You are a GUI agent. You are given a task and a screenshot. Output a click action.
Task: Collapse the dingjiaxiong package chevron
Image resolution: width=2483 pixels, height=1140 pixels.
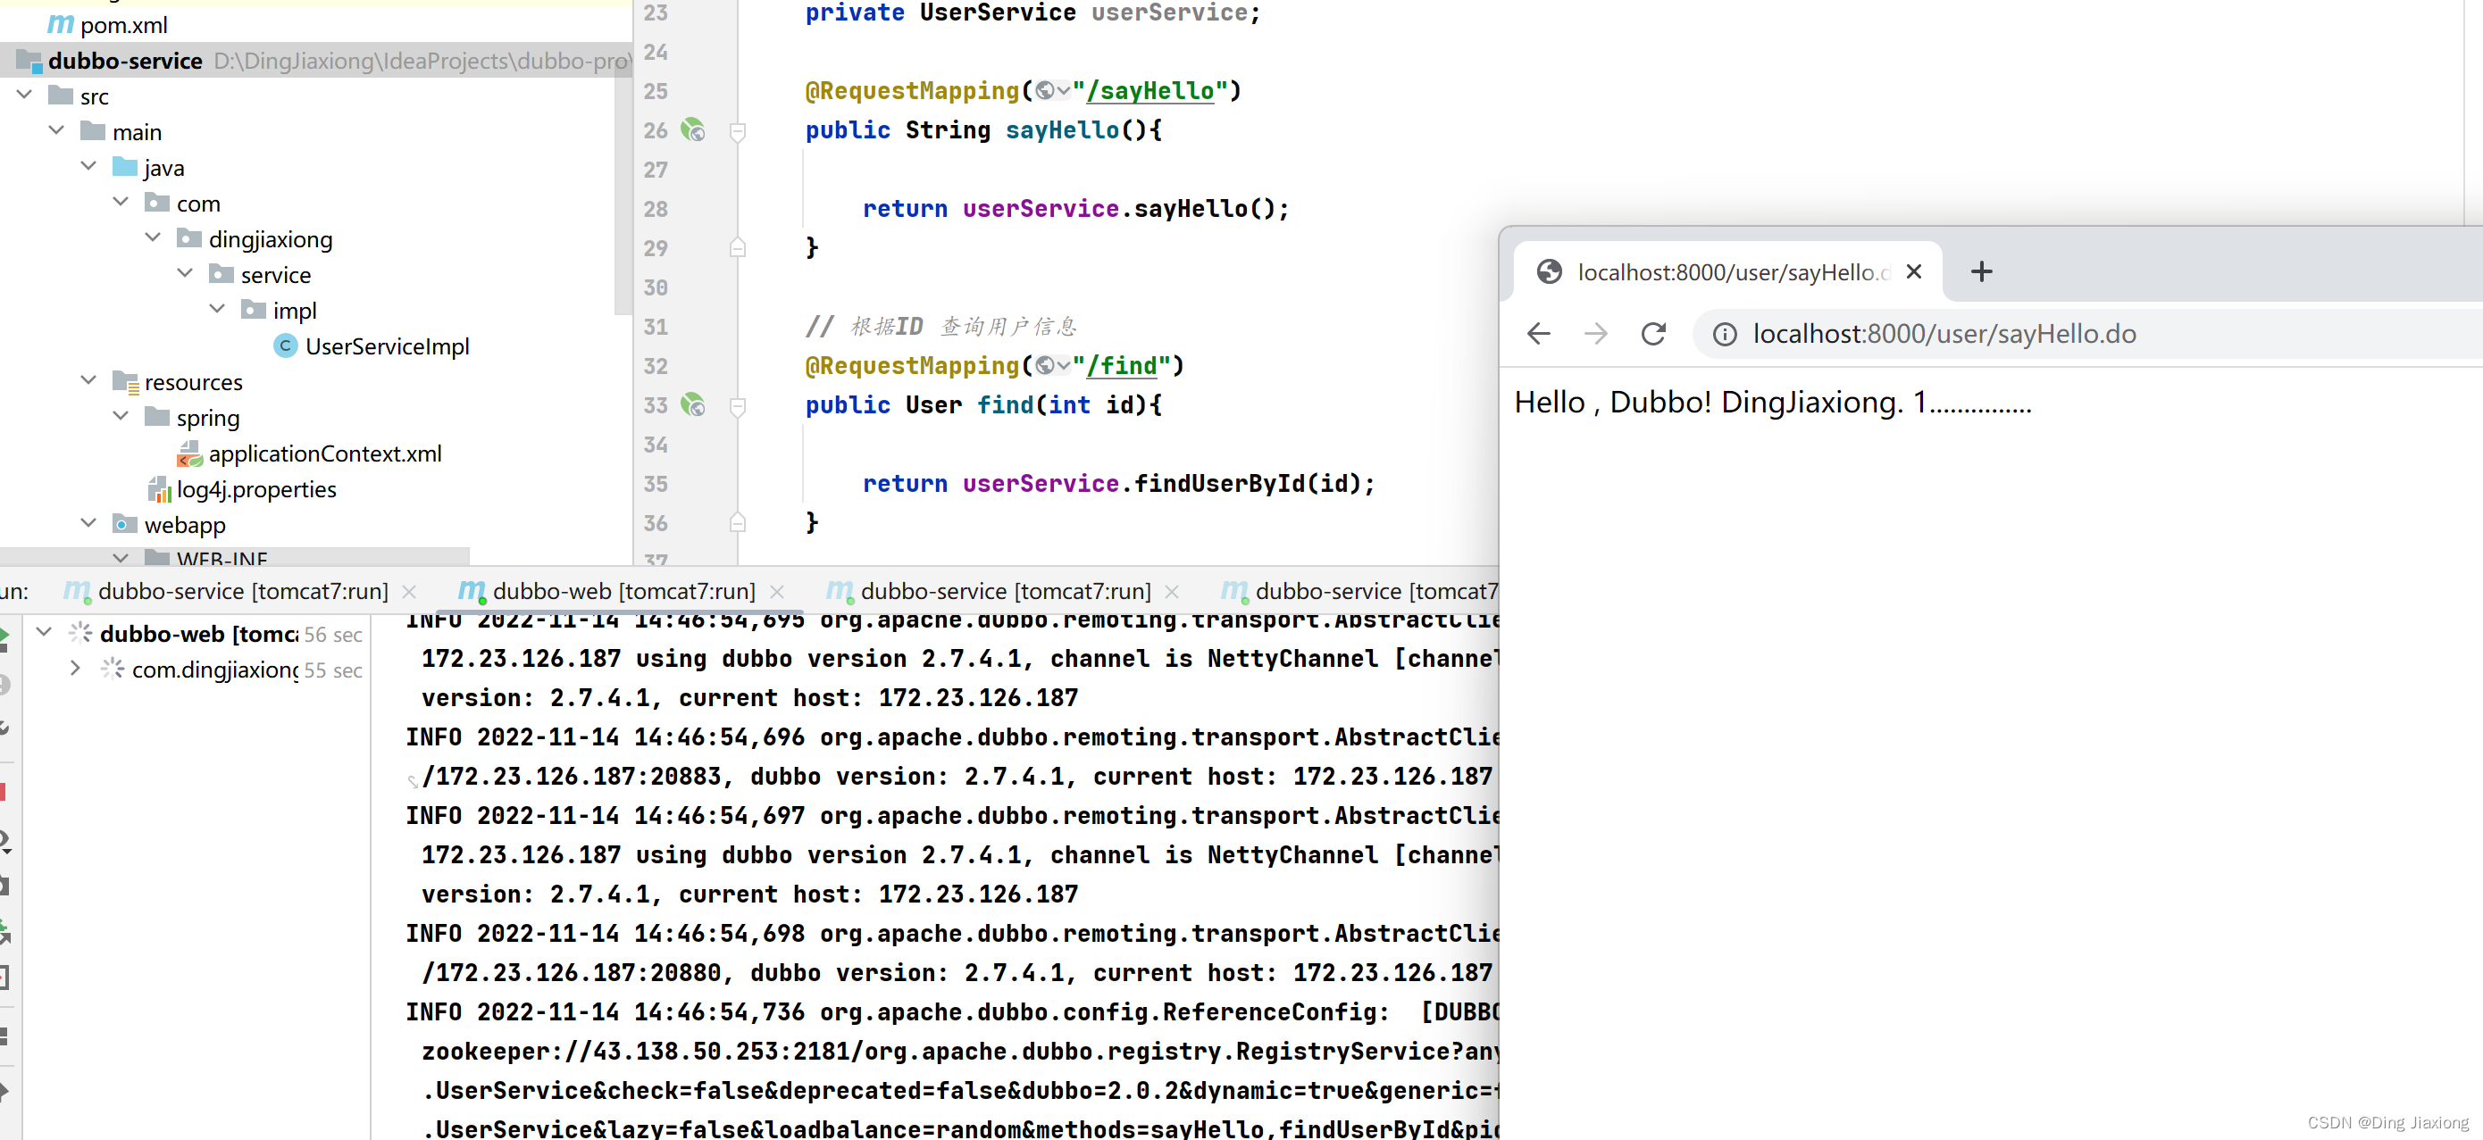pyautogui.click(x=153, y=238)
